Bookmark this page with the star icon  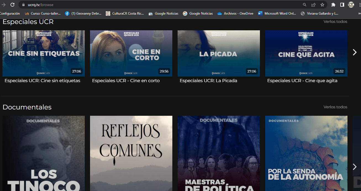(322, 5)
